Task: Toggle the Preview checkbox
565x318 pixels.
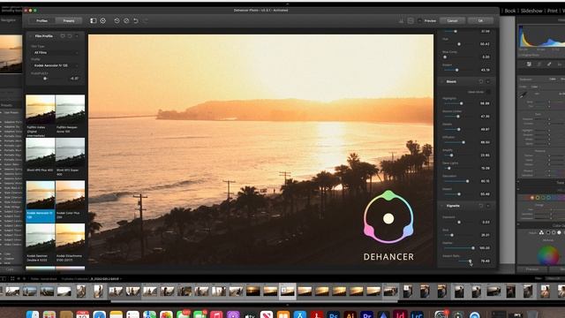Action: pyautogui.click(x=420, y=21)
